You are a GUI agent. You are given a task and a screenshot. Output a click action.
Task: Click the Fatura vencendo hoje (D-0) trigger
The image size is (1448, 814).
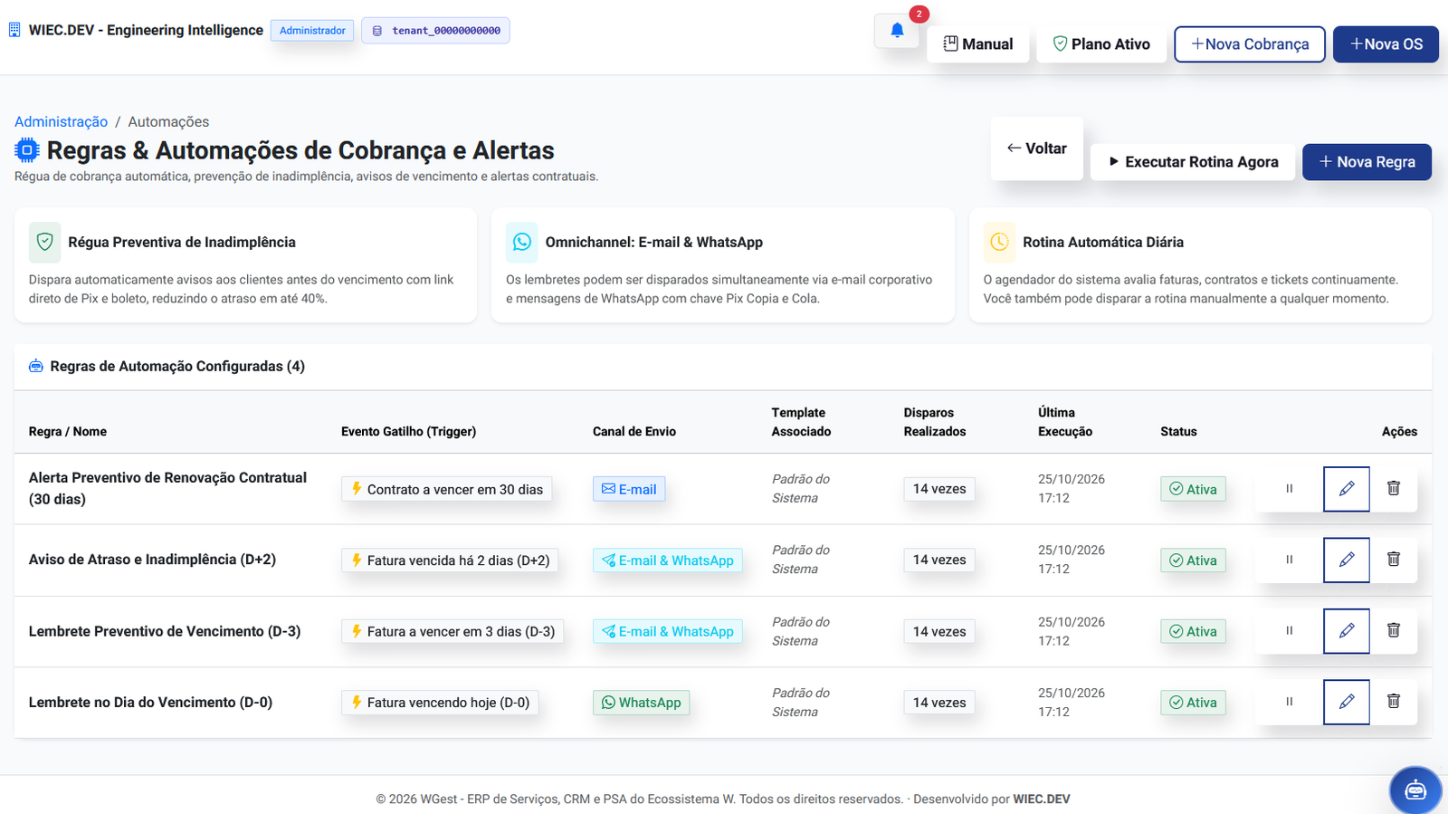pyautogui.click(x=440, y=703)
